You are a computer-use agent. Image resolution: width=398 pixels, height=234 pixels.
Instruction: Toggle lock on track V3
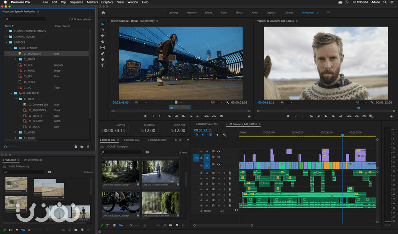[x=201, y=151]
